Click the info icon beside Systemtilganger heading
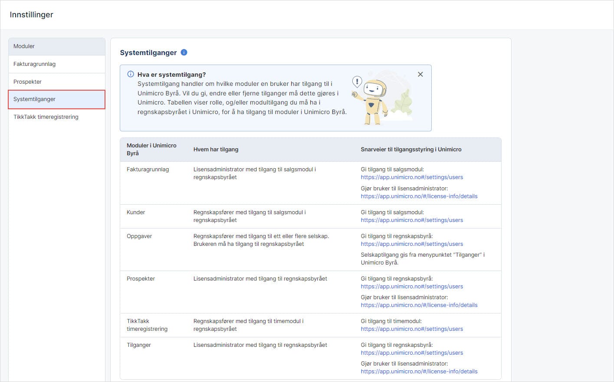The height and width of the screenshot is (382, 614). tap(184, 52)
